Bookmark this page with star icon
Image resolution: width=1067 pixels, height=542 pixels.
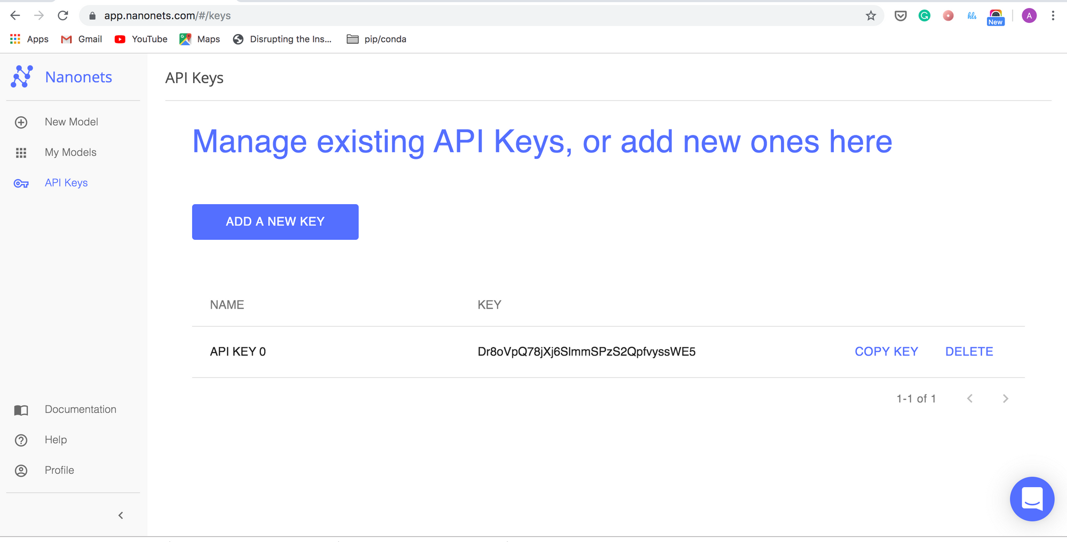871,16
